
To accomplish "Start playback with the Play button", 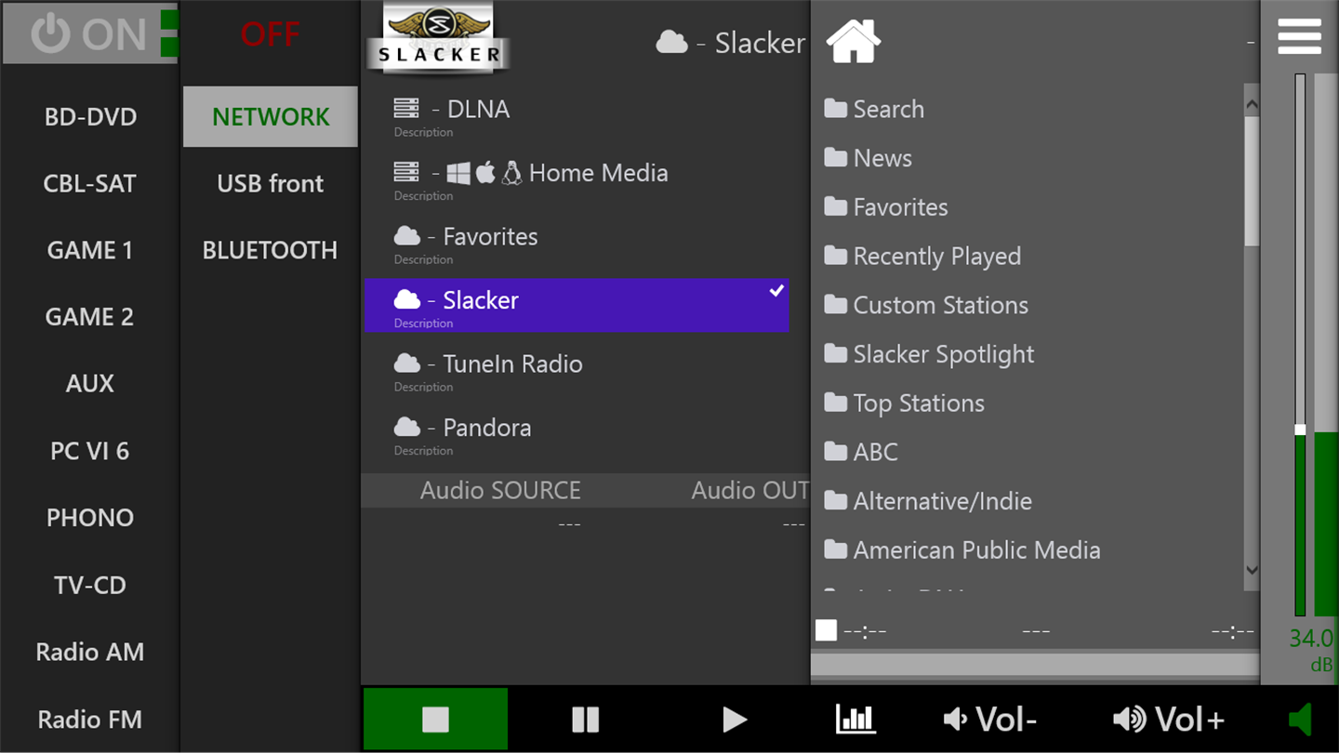I will tap(735, 719).
